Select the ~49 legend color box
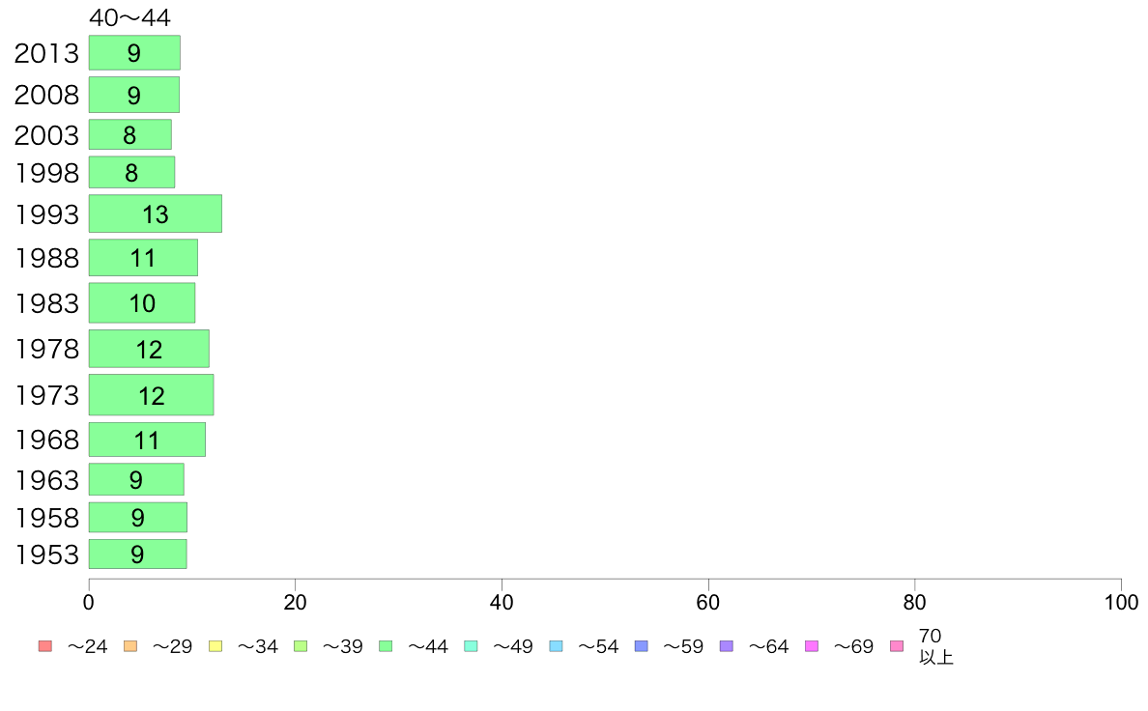This screenshot has width=1148, height=711. pyautogui.click(x=471, y=646)
